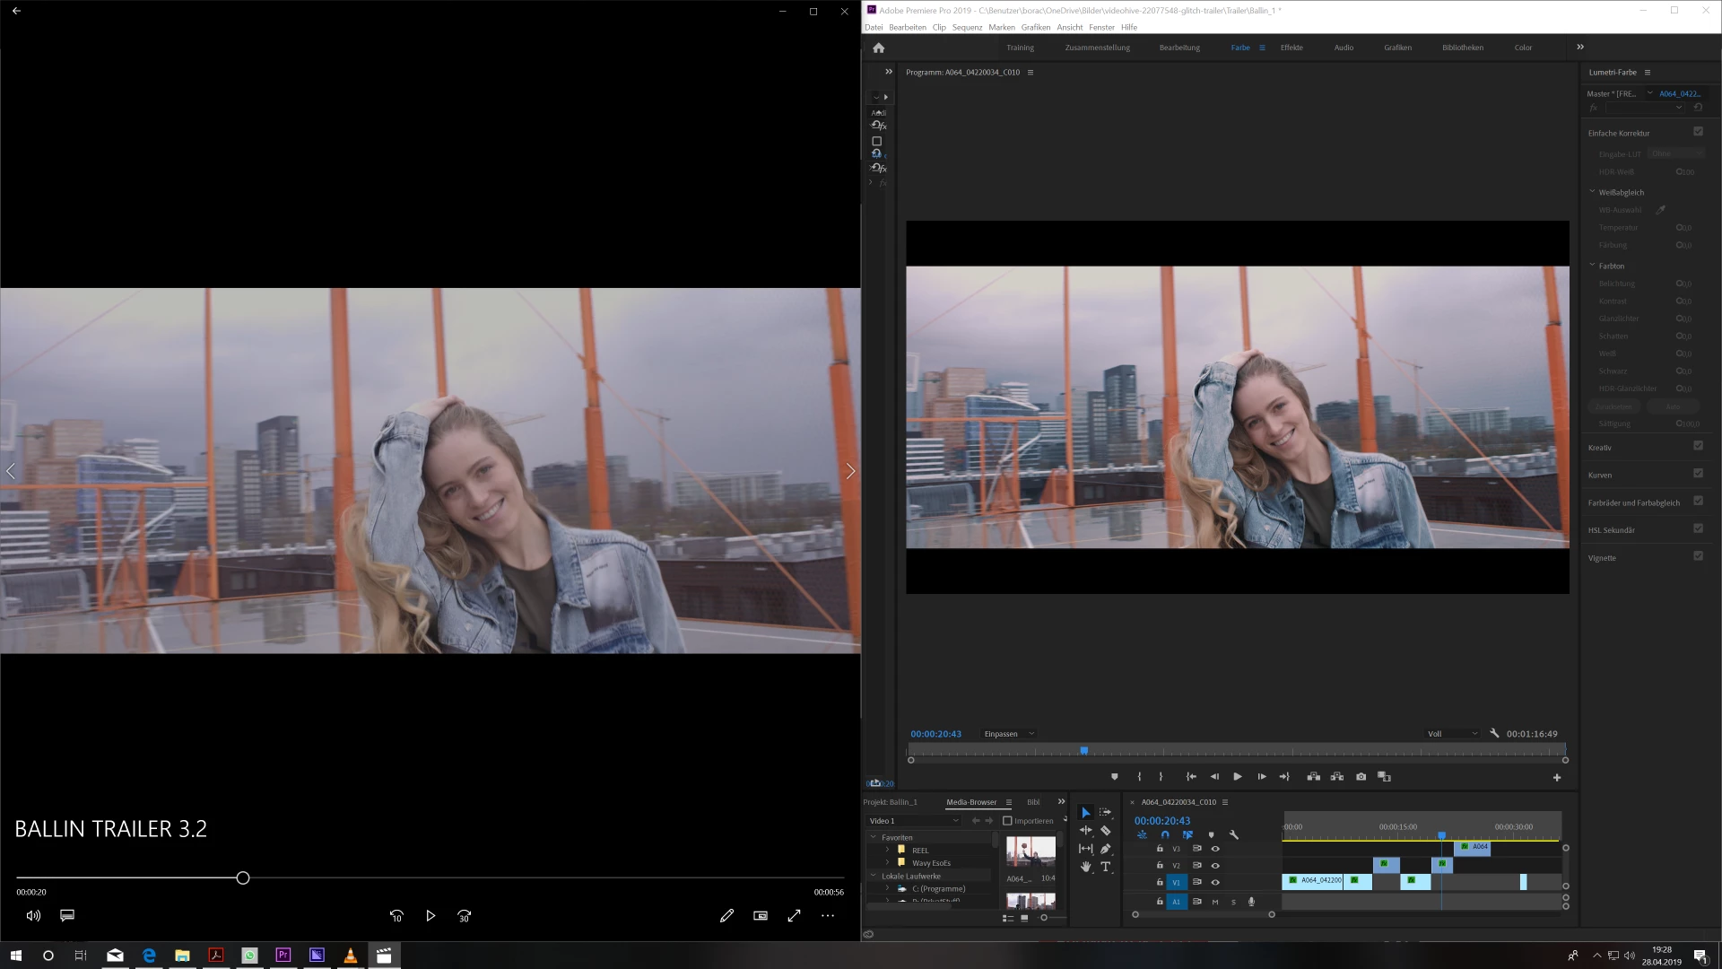The width and height of the screenshot is (1722, 969).
Task: Pick the Hand tool
Action: pyautogui.click(x=1085, y=867)
